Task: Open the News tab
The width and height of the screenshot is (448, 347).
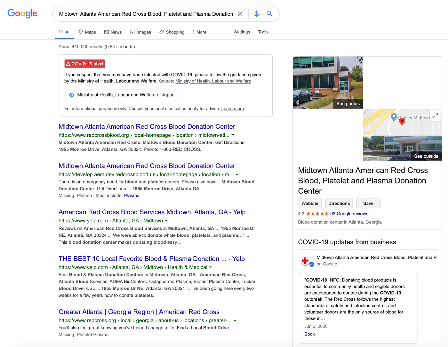Action: [x=113, y=32]
